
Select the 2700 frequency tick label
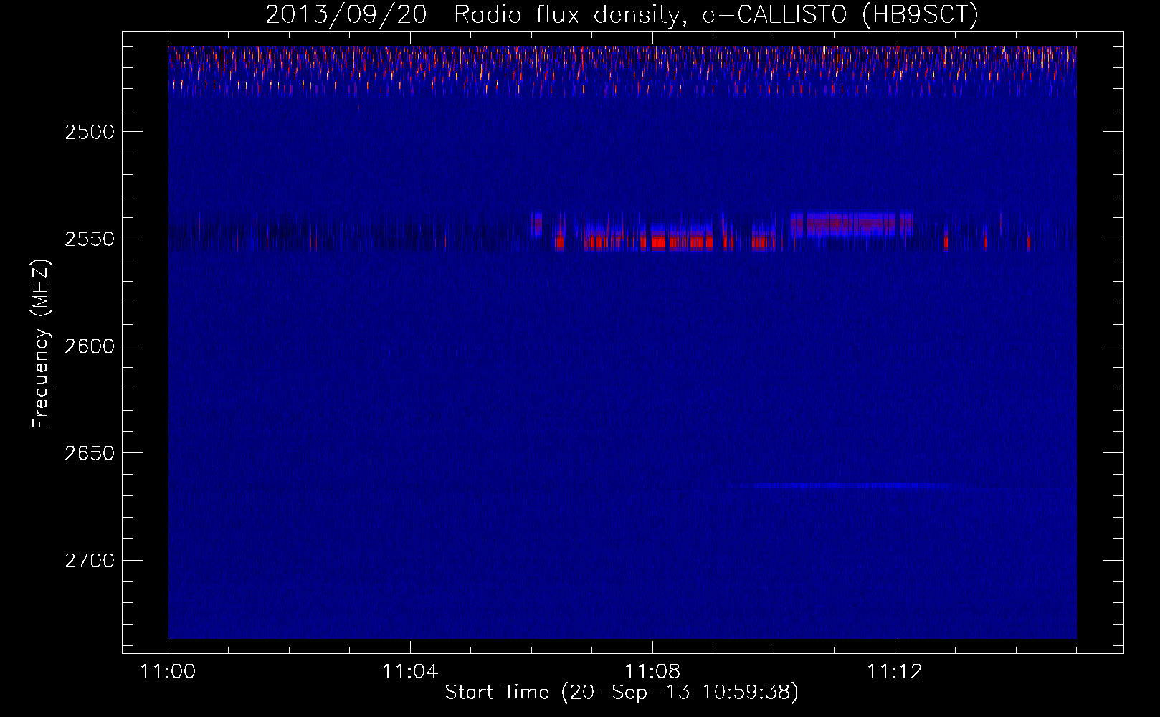click(90, 560)
